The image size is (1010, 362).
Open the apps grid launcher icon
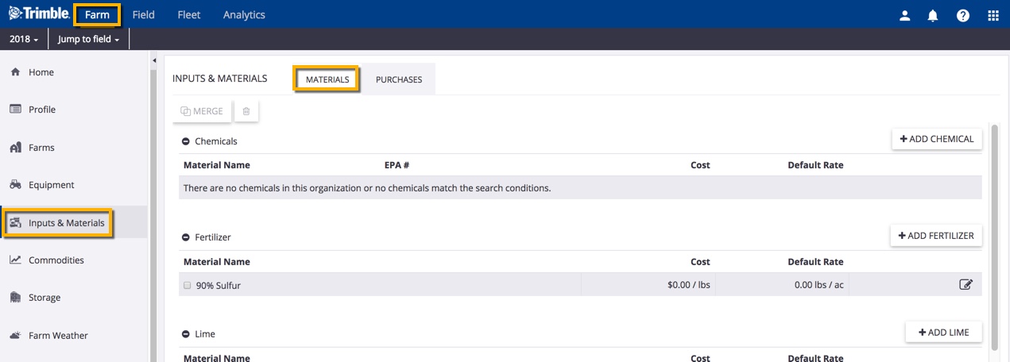click(993, 15)
